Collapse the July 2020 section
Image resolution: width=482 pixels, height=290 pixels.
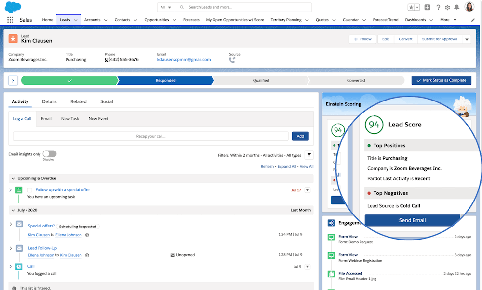click(x=13, y=210)
